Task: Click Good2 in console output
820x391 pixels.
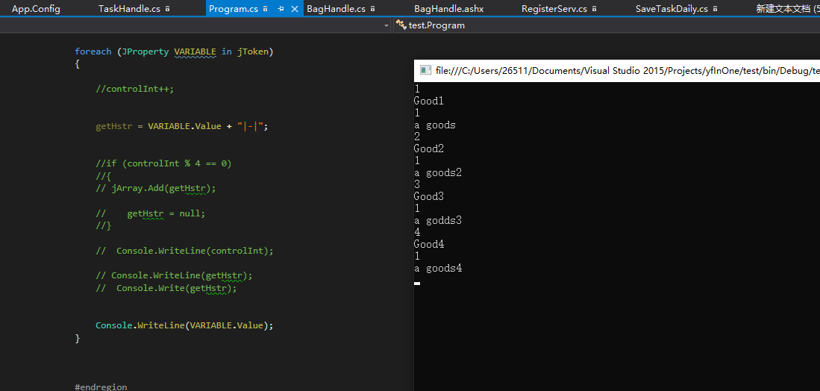Action: [428, 148]
